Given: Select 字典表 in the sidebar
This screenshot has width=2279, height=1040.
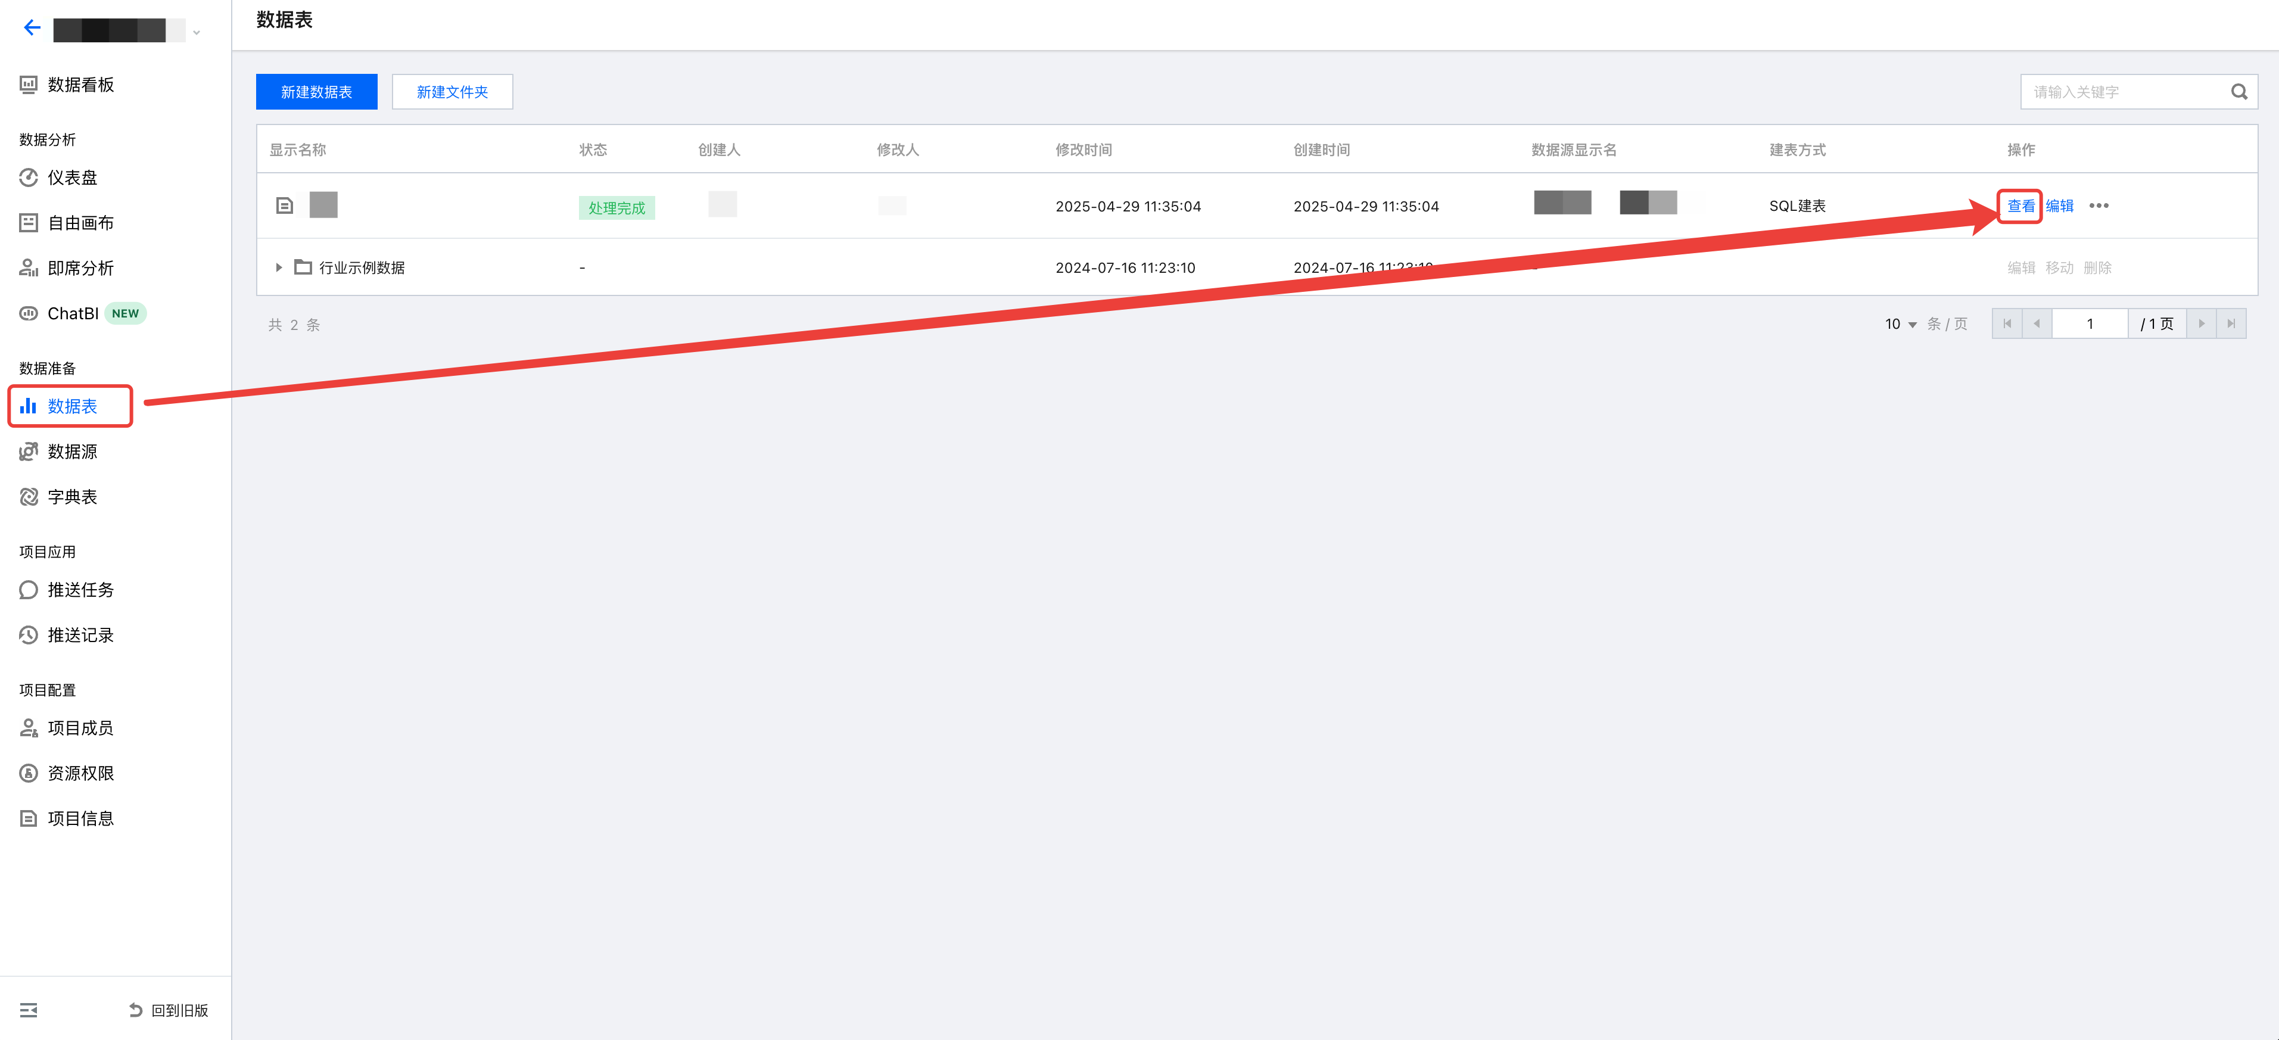Looking at the screenshot, I should 71,497.
